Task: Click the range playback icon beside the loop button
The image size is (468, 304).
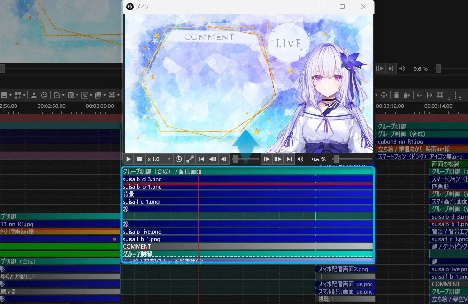Action: 190,159
